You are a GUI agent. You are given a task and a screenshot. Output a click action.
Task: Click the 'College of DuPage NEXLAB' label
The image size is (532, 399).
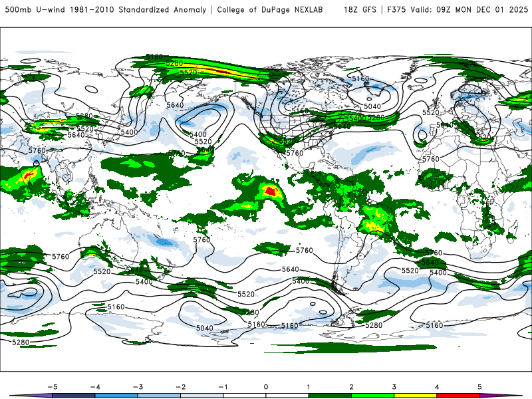pos(270,9)
